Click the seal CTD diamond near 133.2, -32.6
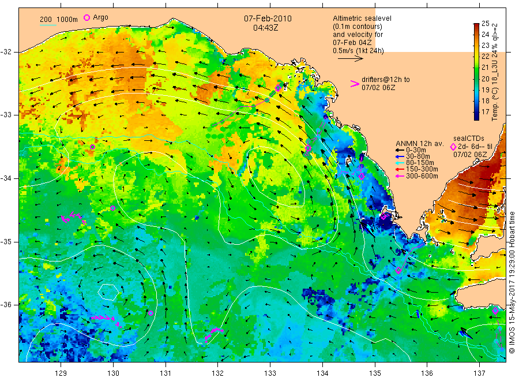Image resolution: width=519 pixels, height=381 pixels. click(278, 88)
